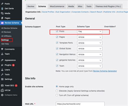Click the Team icon in sidebar

[2, 54]
